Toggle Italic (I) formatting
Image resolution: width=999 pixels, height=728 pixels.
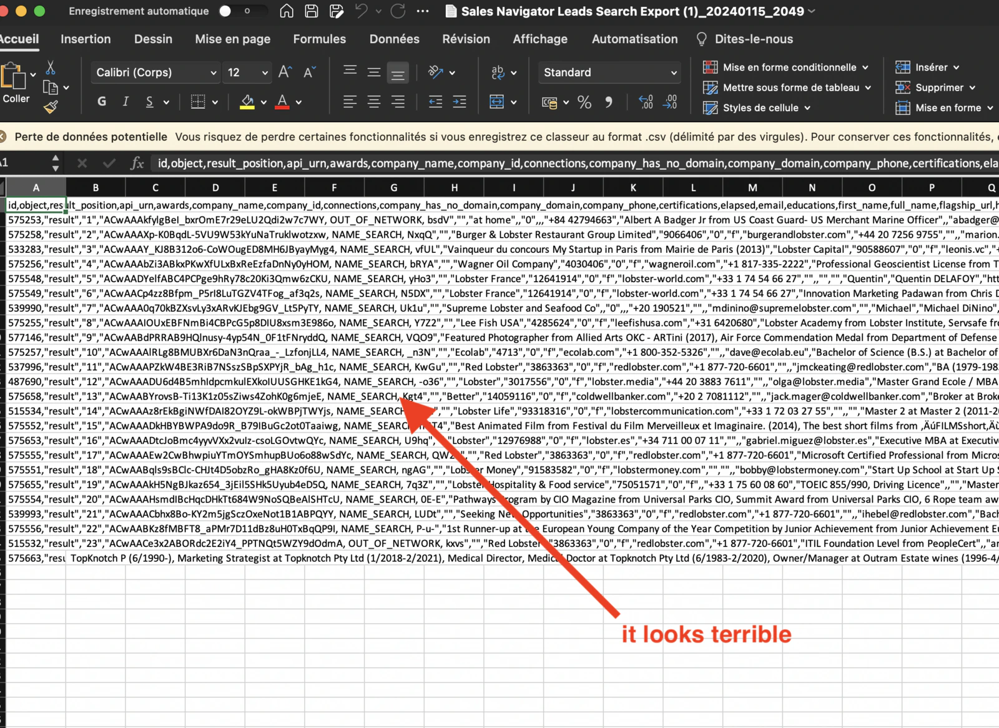tap(125, 101)
